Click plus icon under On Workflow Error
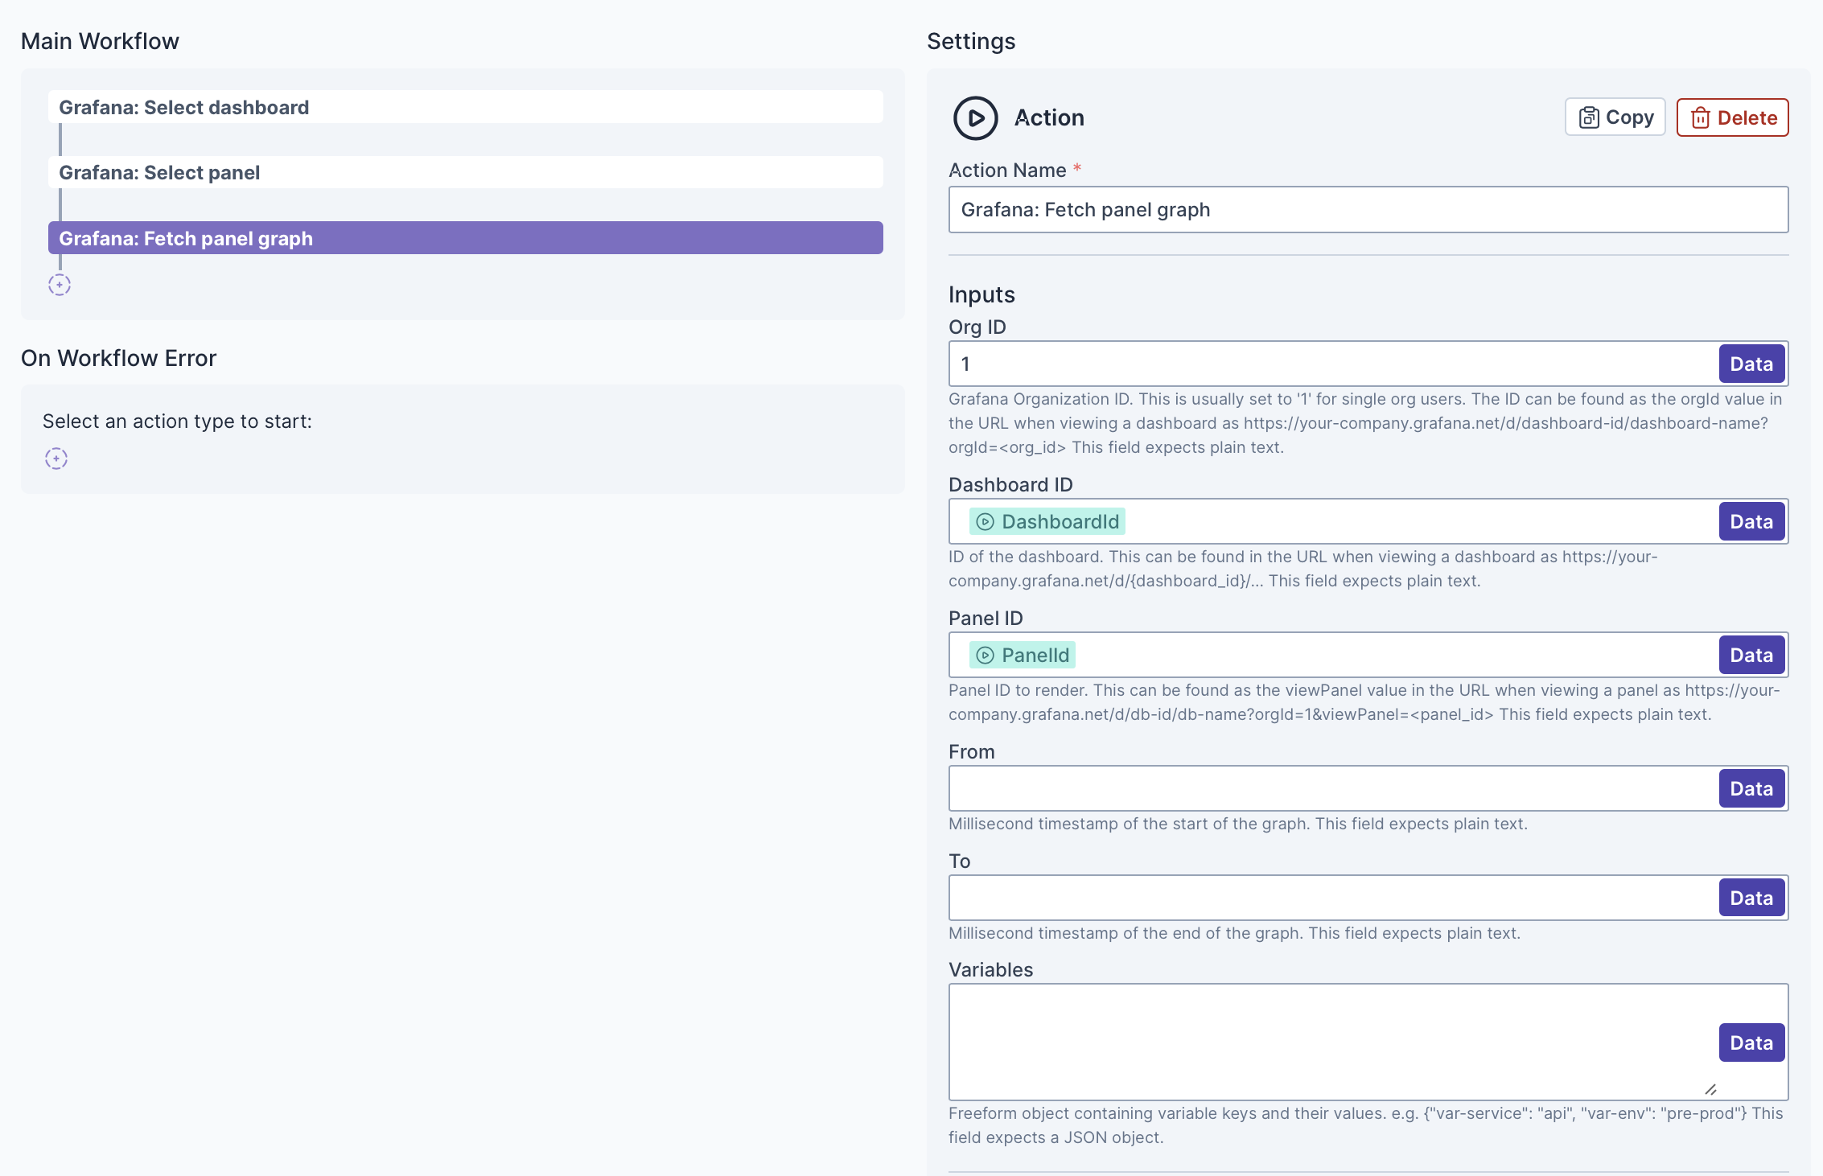1823x1176 pixels. [56, 458]
